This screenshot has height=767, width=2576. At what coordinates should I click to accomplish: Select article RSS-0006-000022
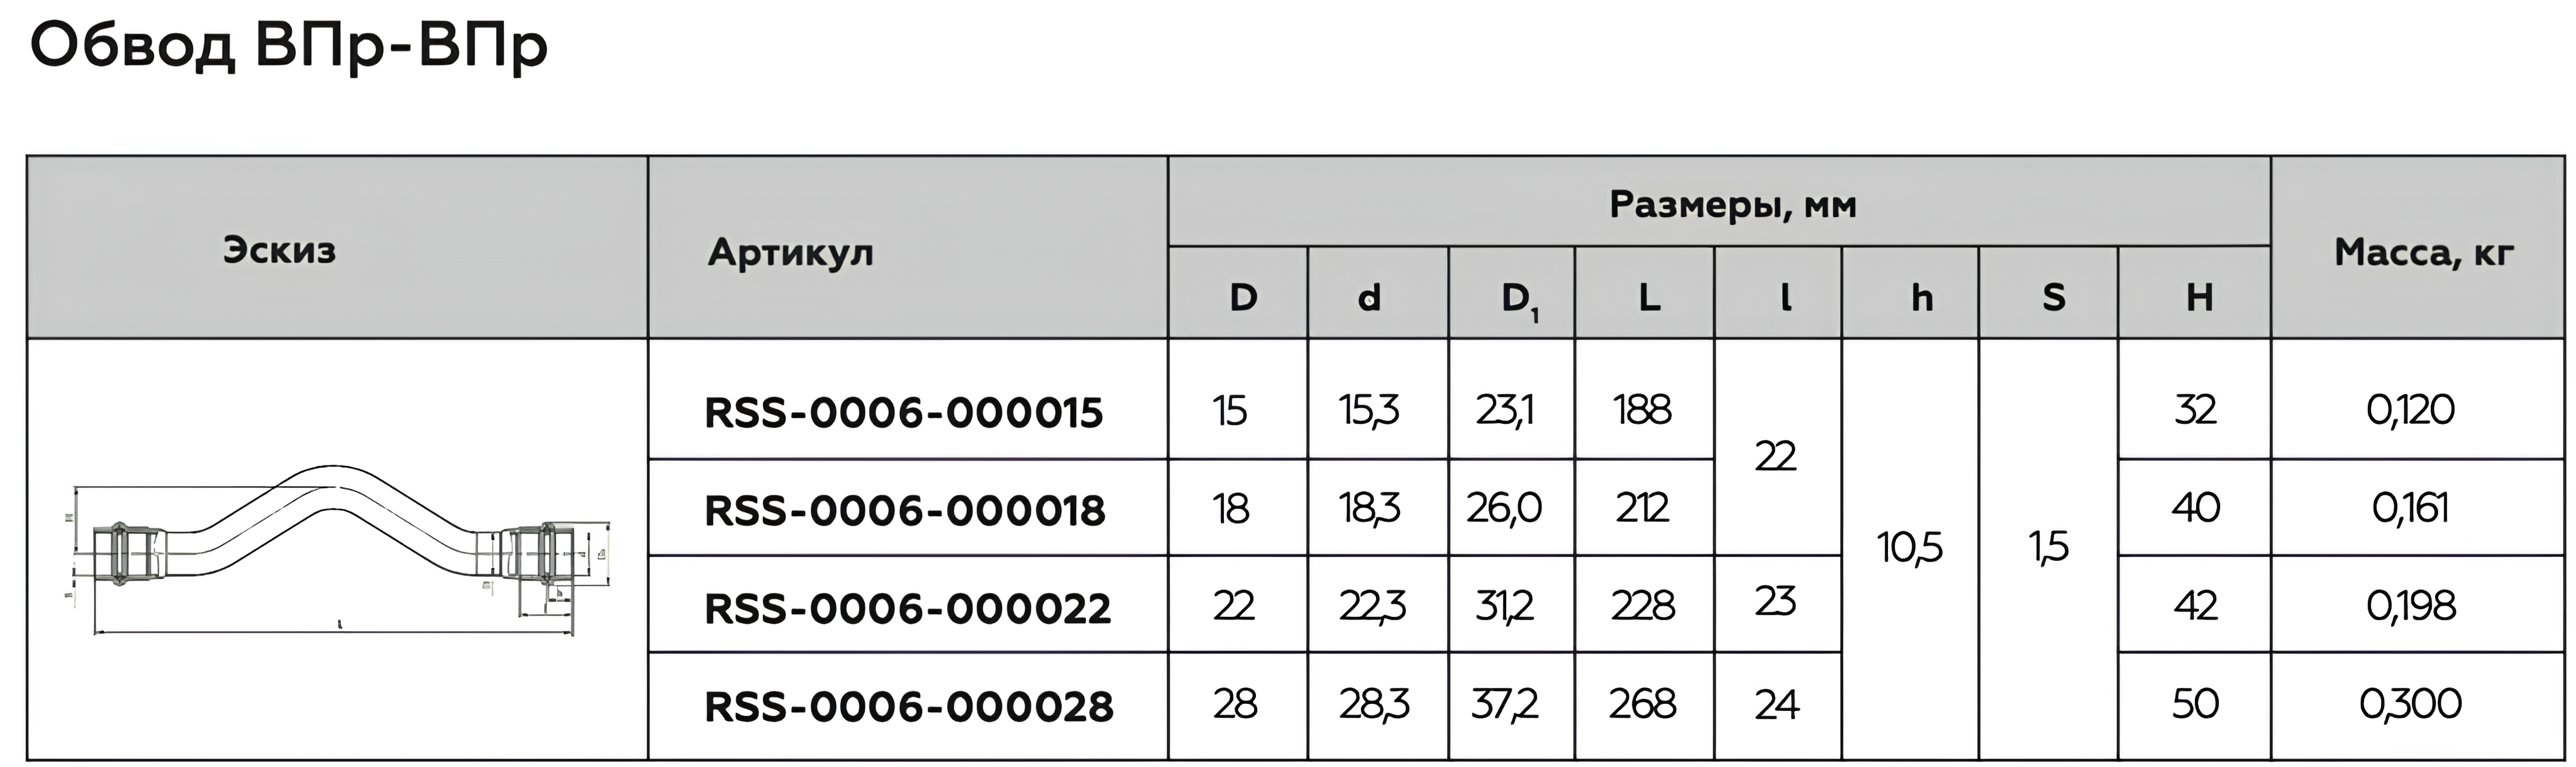907,608
